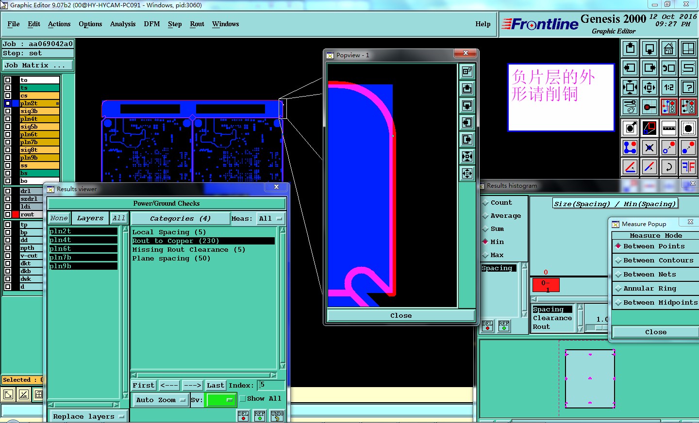Click the XY coordinate grid icon
Screen dimensions: 699x423
click(x=688, y=49)
